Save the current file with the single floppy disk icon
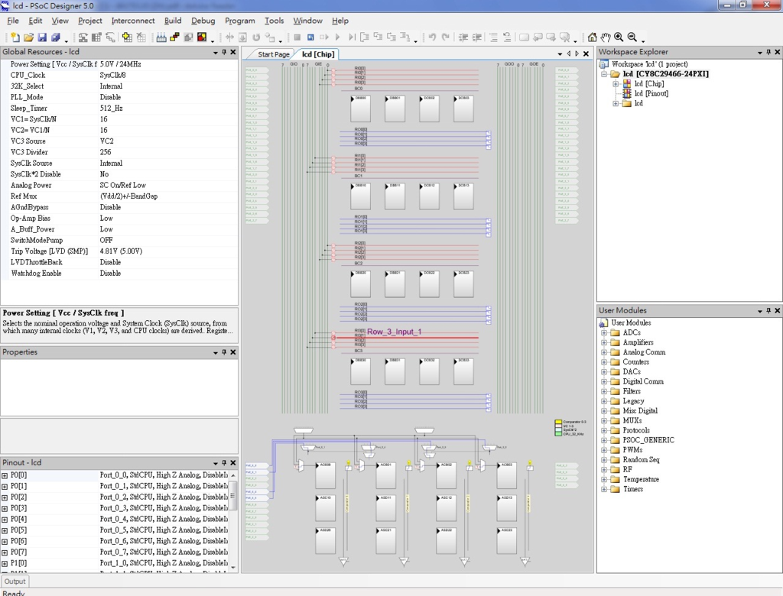This screenshot has height=596, width=783. tap(42, 37)
